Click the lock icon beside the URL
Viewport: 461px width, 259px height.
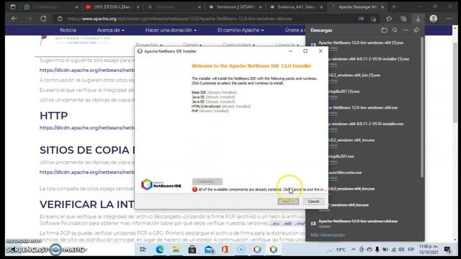60,19
